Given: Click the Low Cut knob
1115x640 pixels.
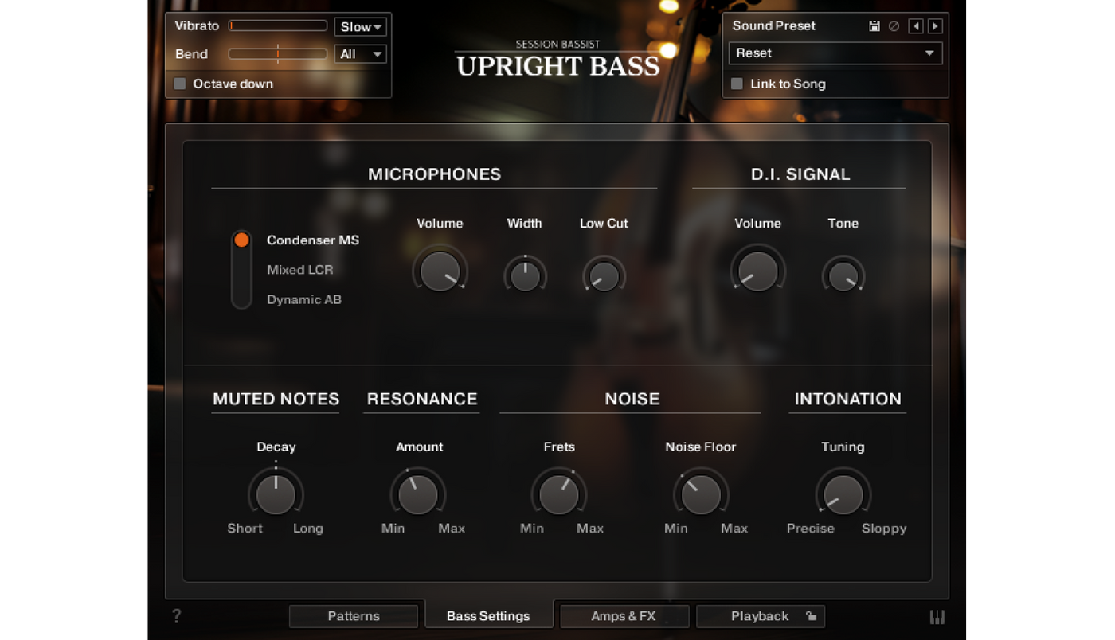Looking at the screenshot, I should click(x=604, y=275).
